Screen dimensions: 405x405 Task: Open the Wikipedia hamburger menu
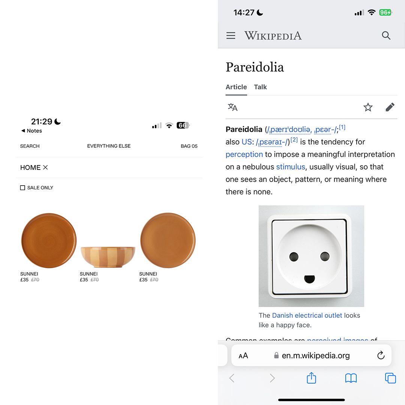point(231,35)
